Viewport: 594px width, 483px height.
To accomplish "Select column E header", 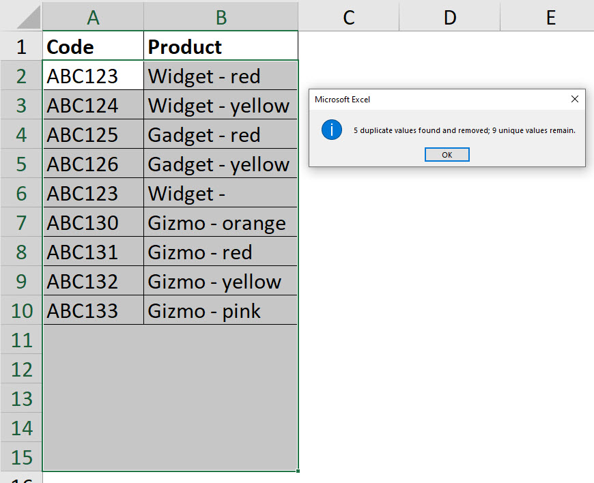I will [x=550, y=16].
